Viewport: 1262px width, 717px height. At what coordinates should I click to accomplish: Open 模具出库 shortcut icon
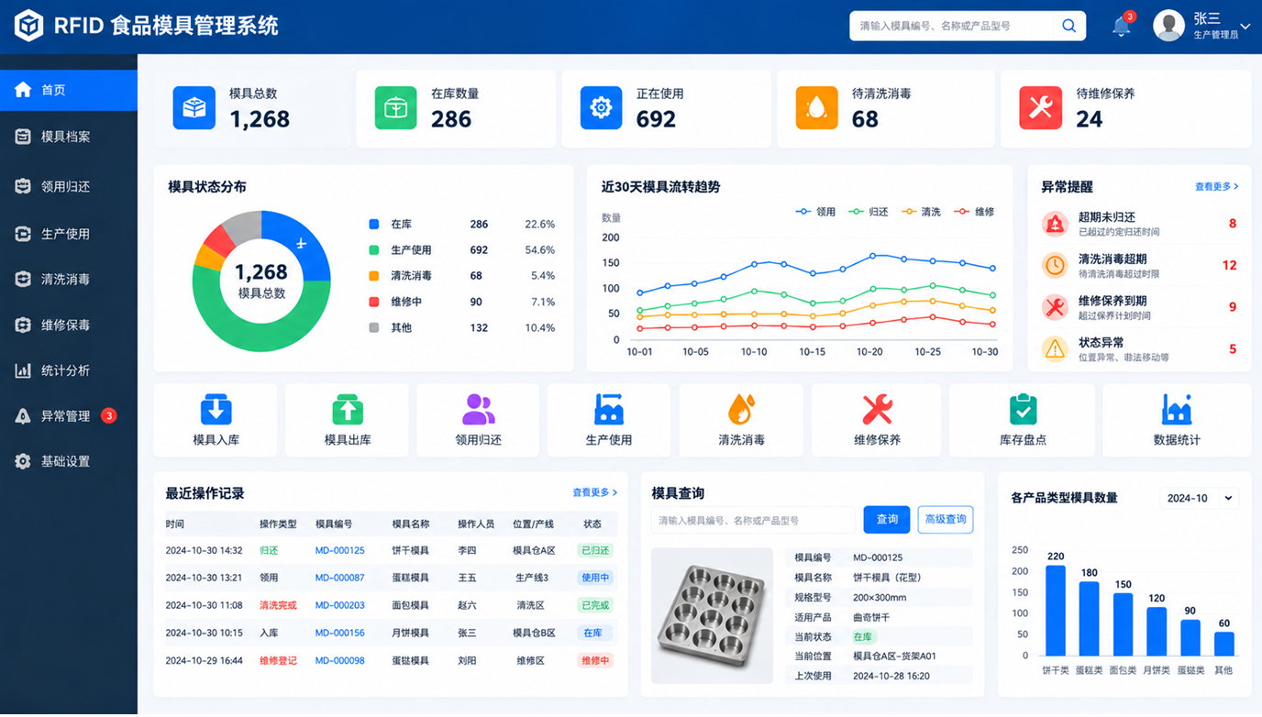point(347,409)
